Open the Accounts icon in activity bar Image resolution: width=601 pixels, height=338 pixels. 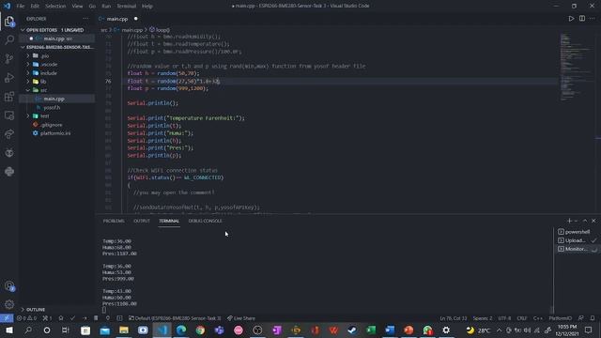click(9, 285)
